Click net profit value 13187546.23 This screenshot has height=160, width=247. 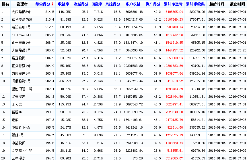(x=174, y=19)
